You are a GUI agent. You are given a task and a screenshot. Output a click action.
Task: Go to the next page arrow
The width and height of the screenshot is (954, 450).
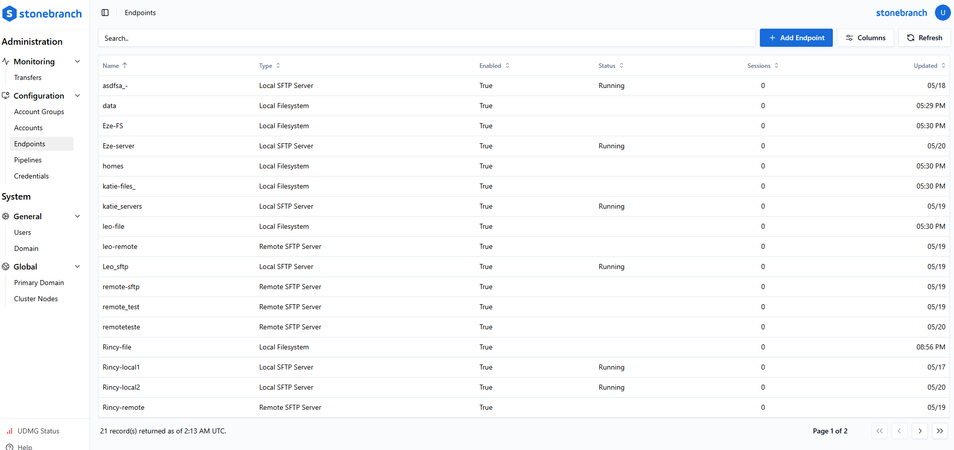(920, 431)
